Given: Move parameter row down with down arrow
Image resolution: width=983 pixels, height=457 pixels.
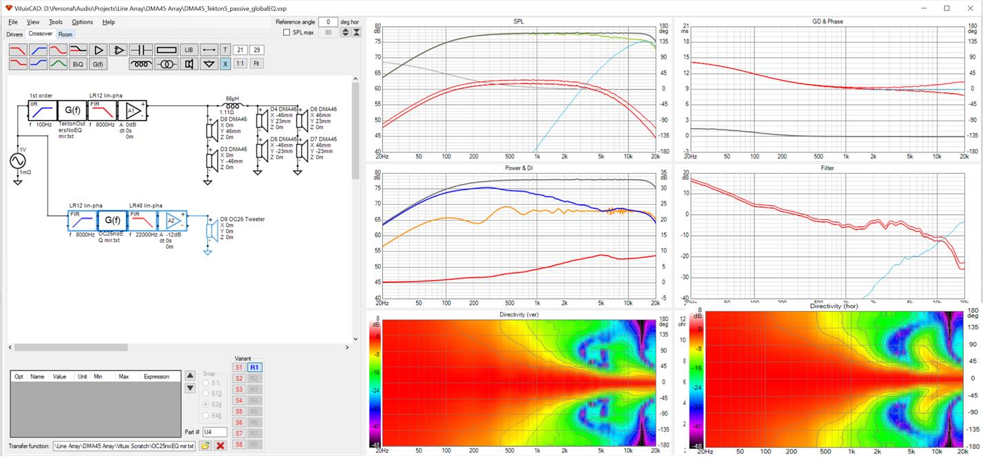Looking at the screenshot, I should pos(190,388).
